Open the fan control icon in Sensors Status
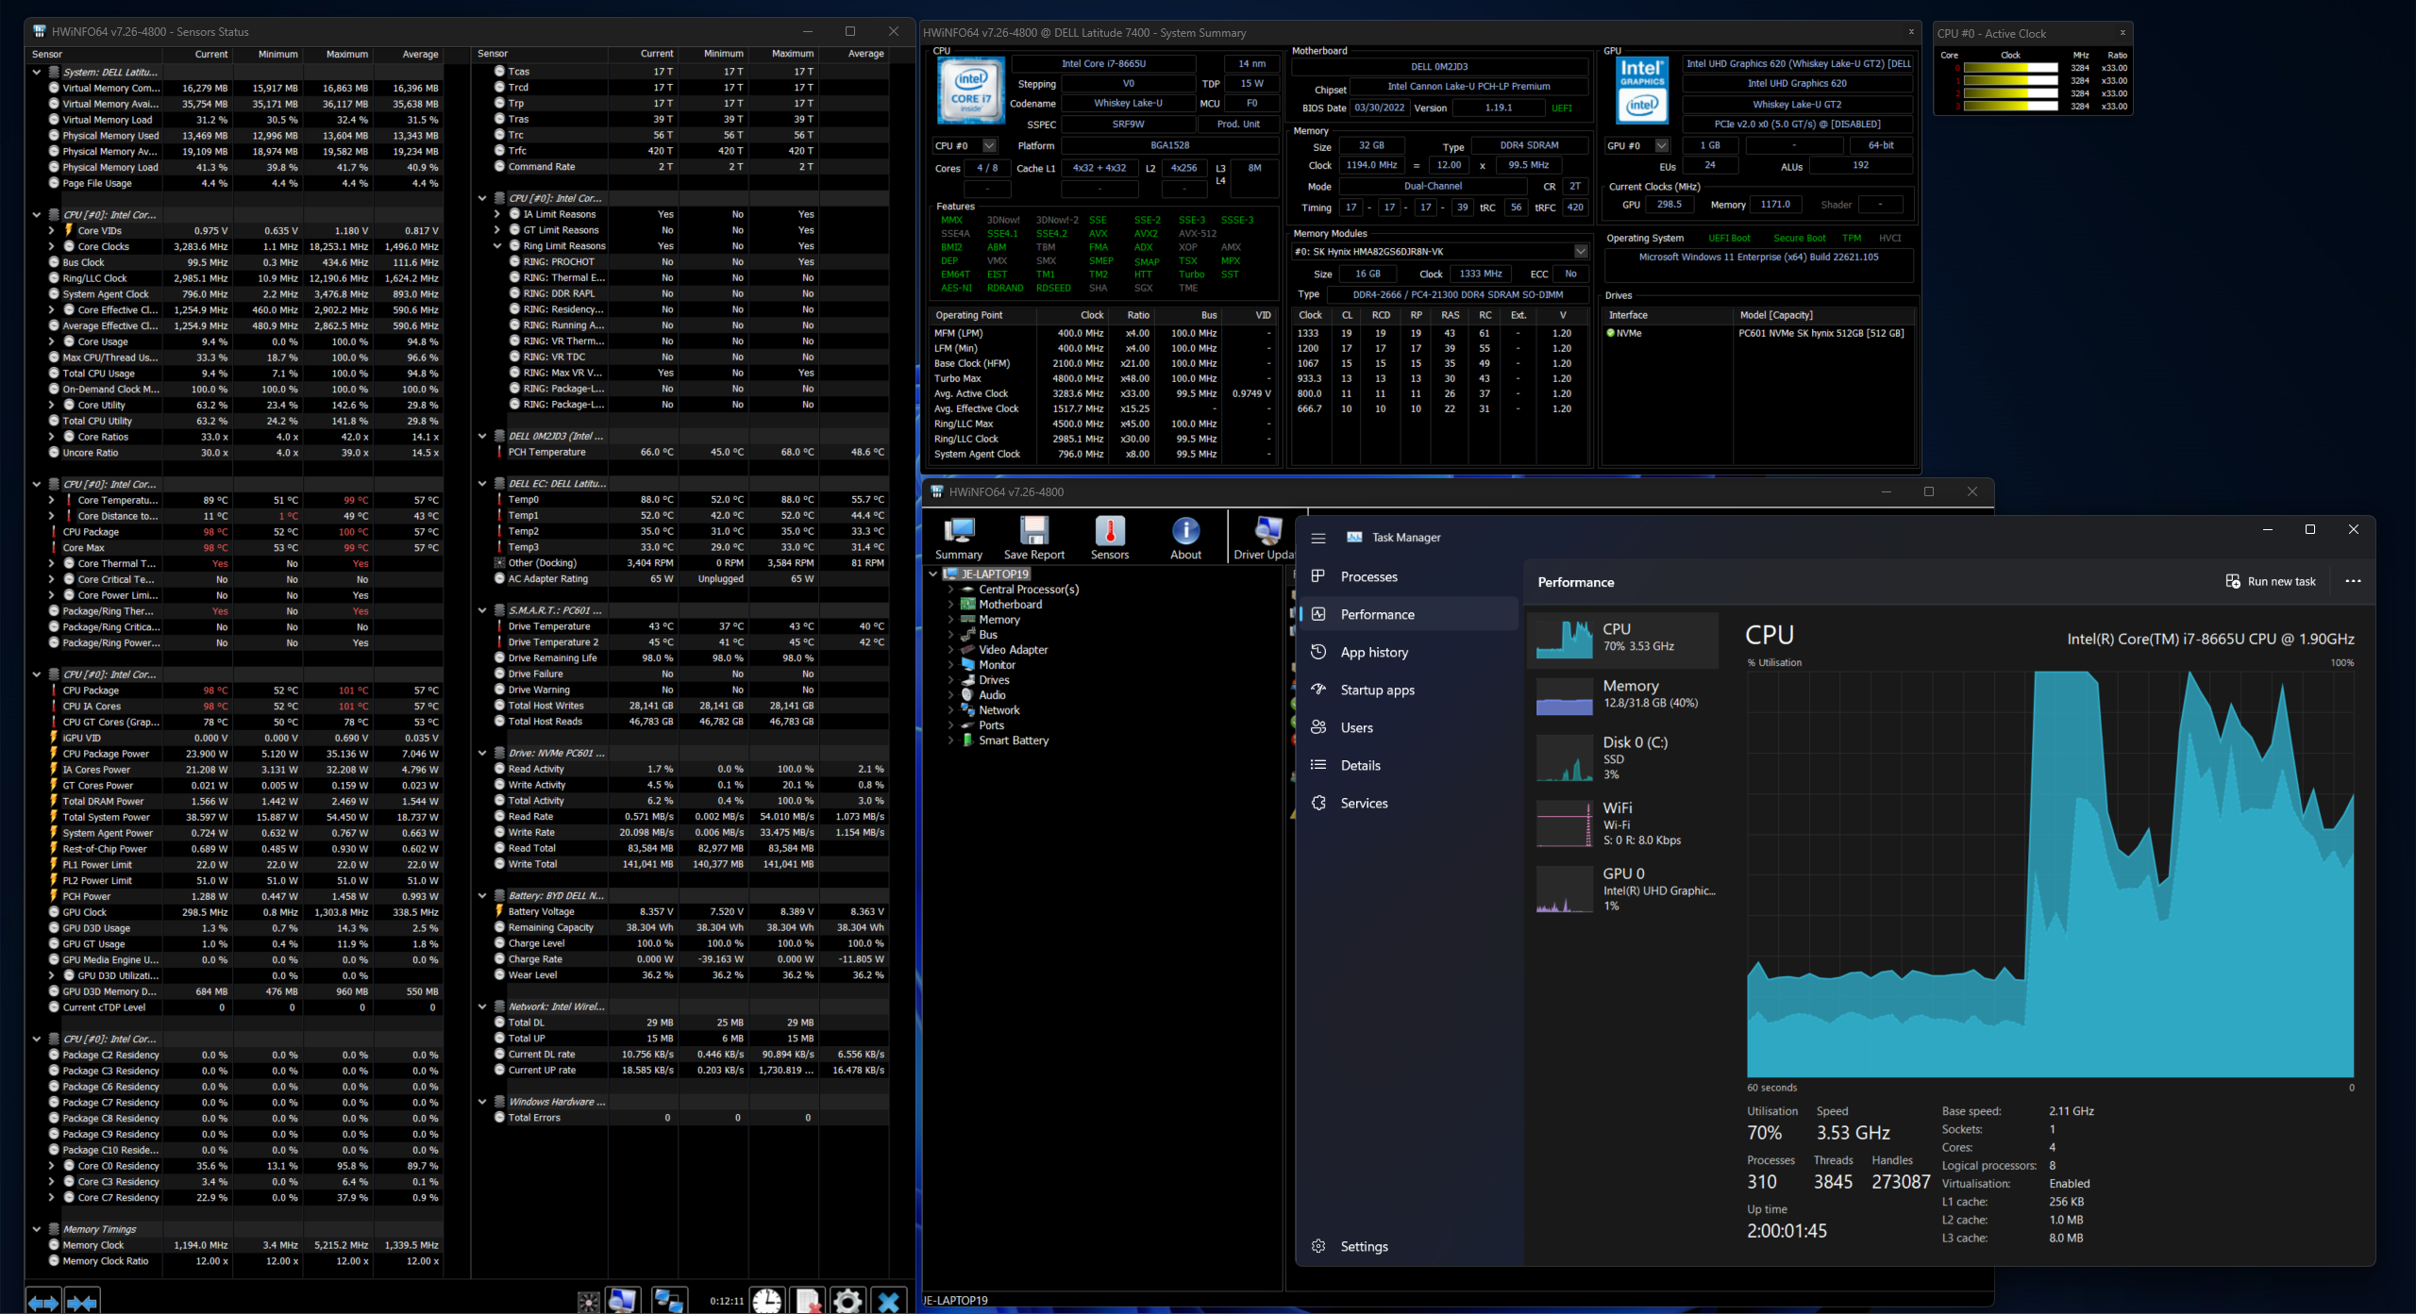2416x1314 pixels. coord(588,1303)
